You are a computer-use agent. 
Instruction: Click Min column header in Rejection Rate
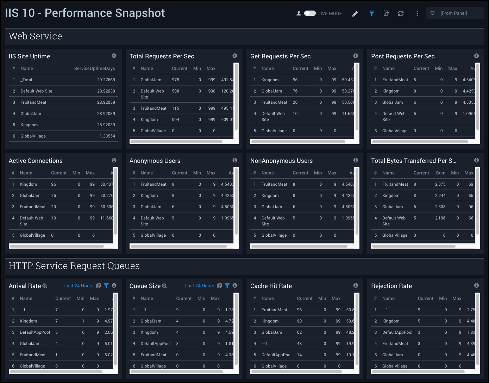[x=443, y=299]
